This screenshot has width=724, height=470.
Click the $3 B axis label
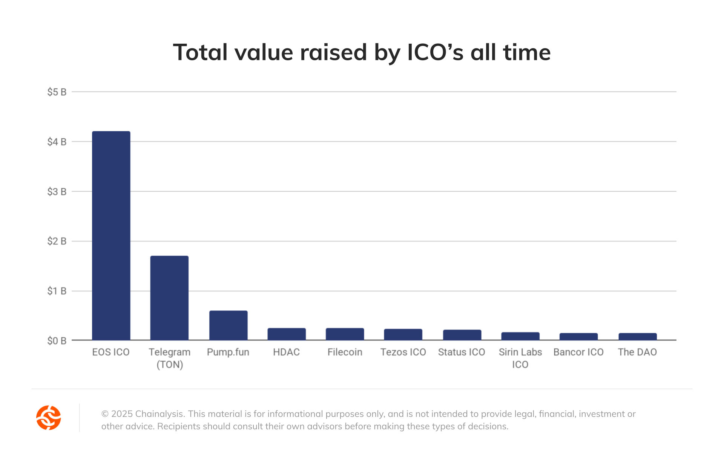57,192
